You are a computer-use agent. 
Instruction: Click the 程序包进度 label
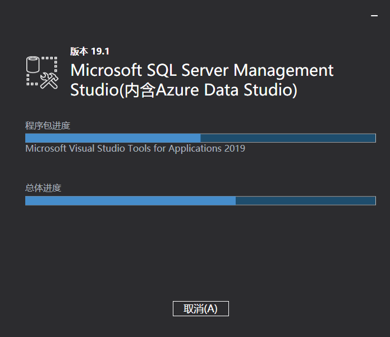48,125
